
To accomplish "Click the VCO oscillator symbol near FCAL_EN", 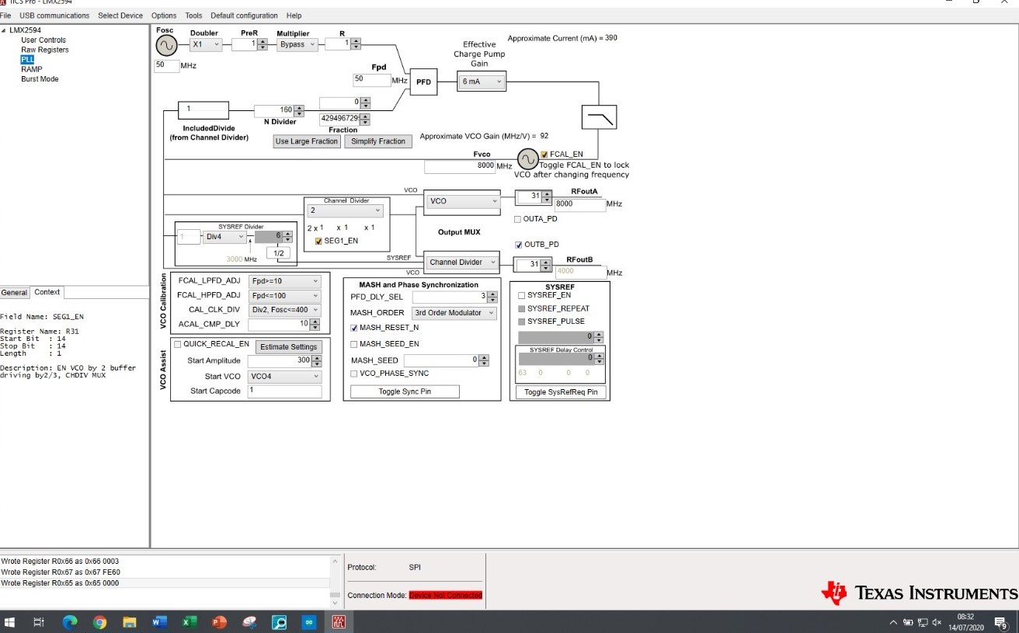I will click(x=528, y=160).
